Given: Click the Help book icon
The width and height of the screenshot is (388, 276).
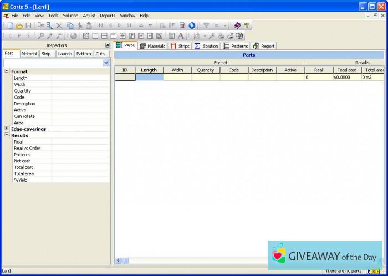Looking at the screenshot, I should point(237,25).
